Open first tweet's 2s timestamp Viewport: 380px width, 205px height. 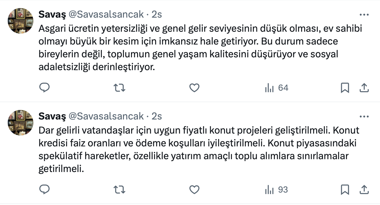coord(156,14)
